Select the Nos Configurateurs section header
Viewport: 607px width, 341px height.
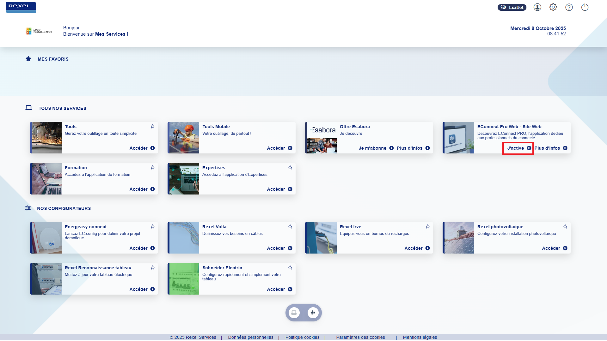[64, 208]
